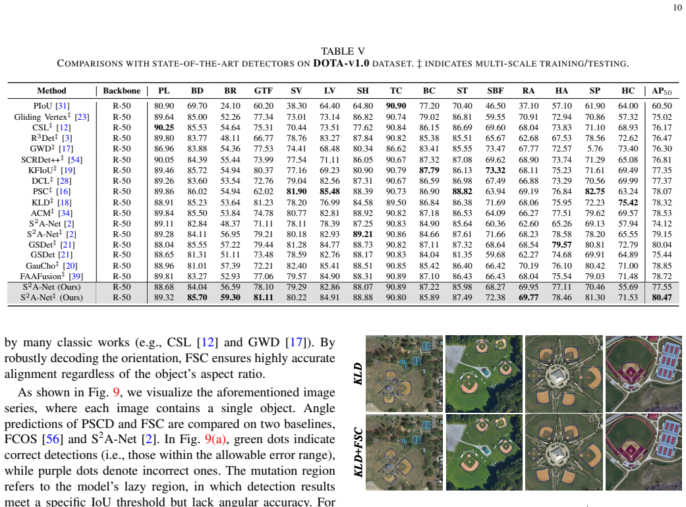The height and width of the screenshot is (507, 686).
Task: Select the bold 89.21 SH value
Action: [362, 234]
